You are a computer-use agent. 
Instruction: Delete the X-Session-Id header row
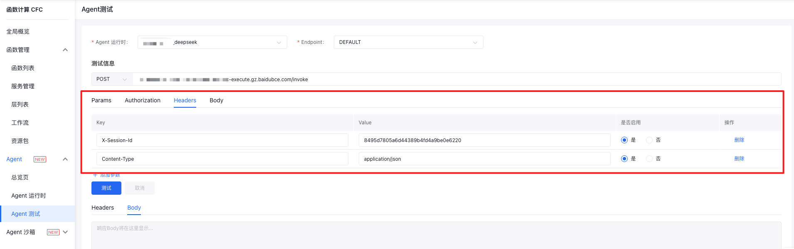(739, 140)
